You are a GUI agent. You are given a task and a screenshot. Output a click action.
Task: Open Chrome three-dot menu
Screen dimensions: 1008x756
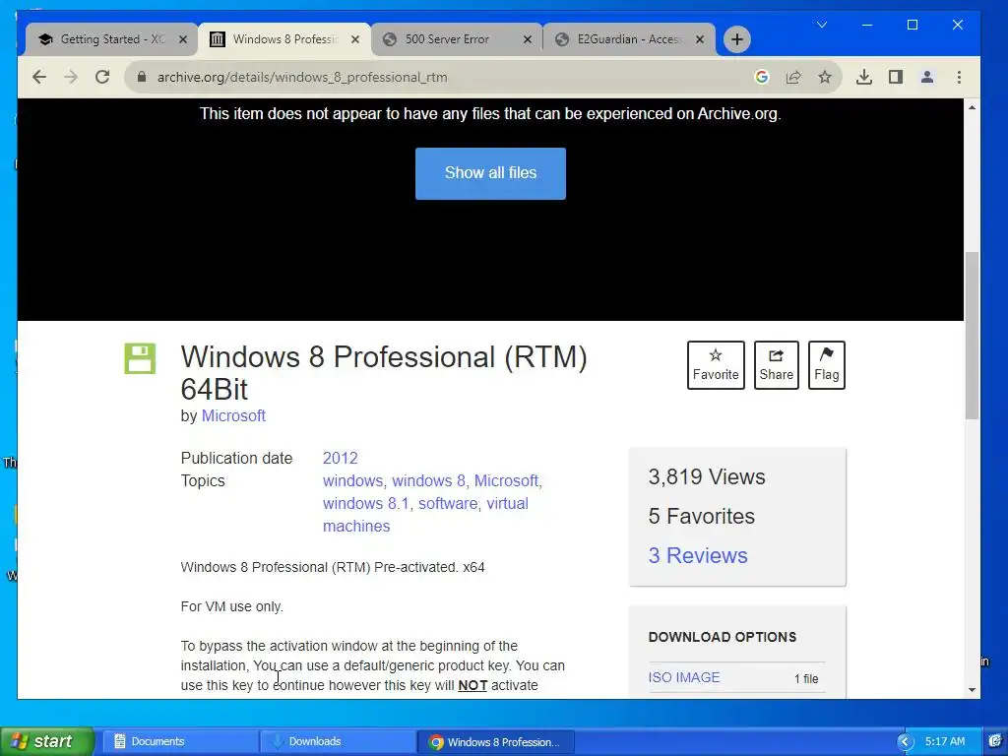tap(959, 77)
